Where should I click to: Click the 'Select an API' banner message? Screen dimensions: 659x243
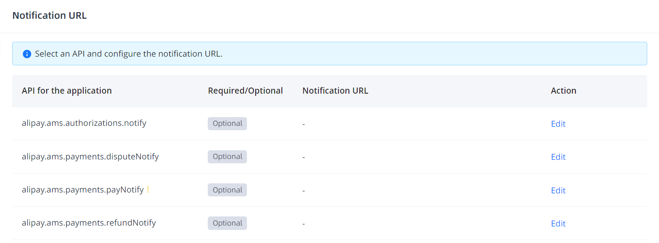[x=128, y=54]
